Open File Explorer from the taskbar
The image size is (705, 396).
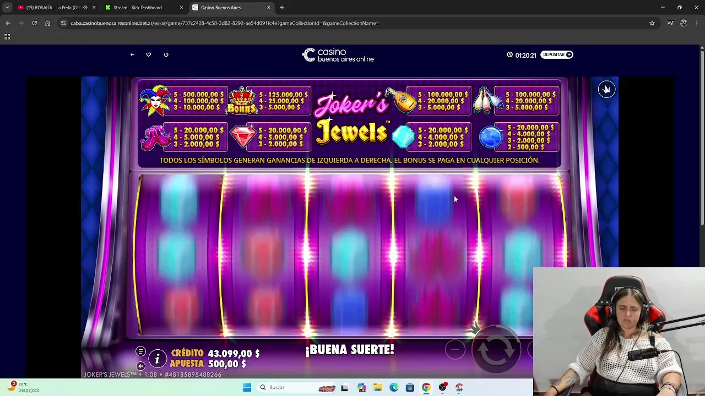[x=378, y=387]
